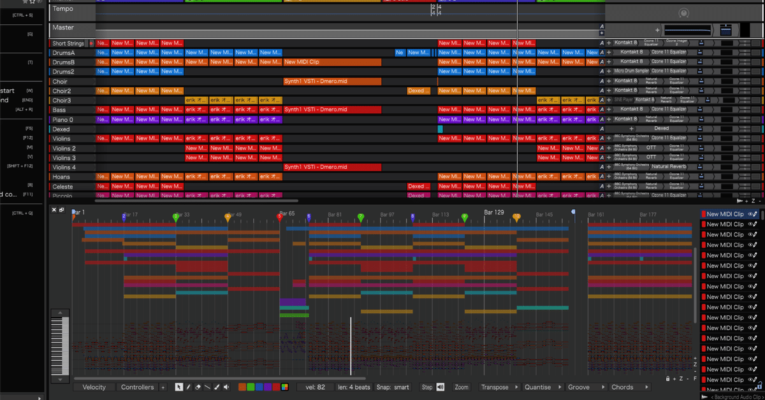The image size is (765, 400).
Task: Open the OTT plugin on the Violins 2 track
Action: click(653, 148)
